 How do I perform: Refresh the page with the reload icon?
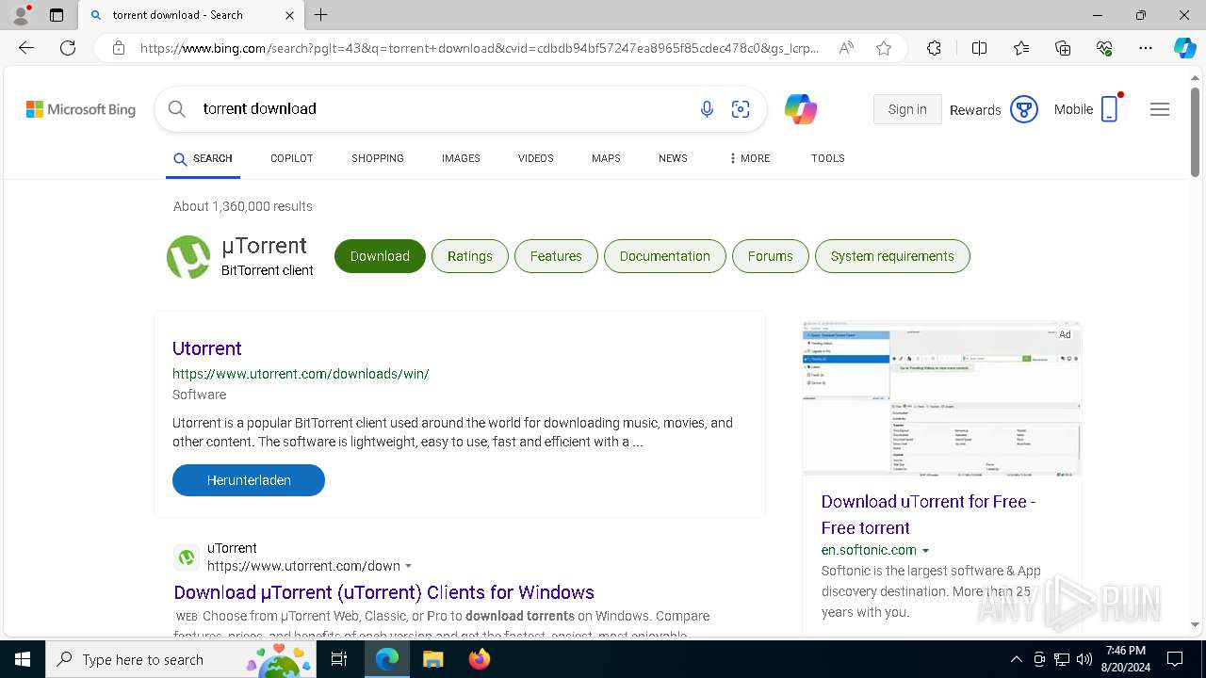[68, 48]
